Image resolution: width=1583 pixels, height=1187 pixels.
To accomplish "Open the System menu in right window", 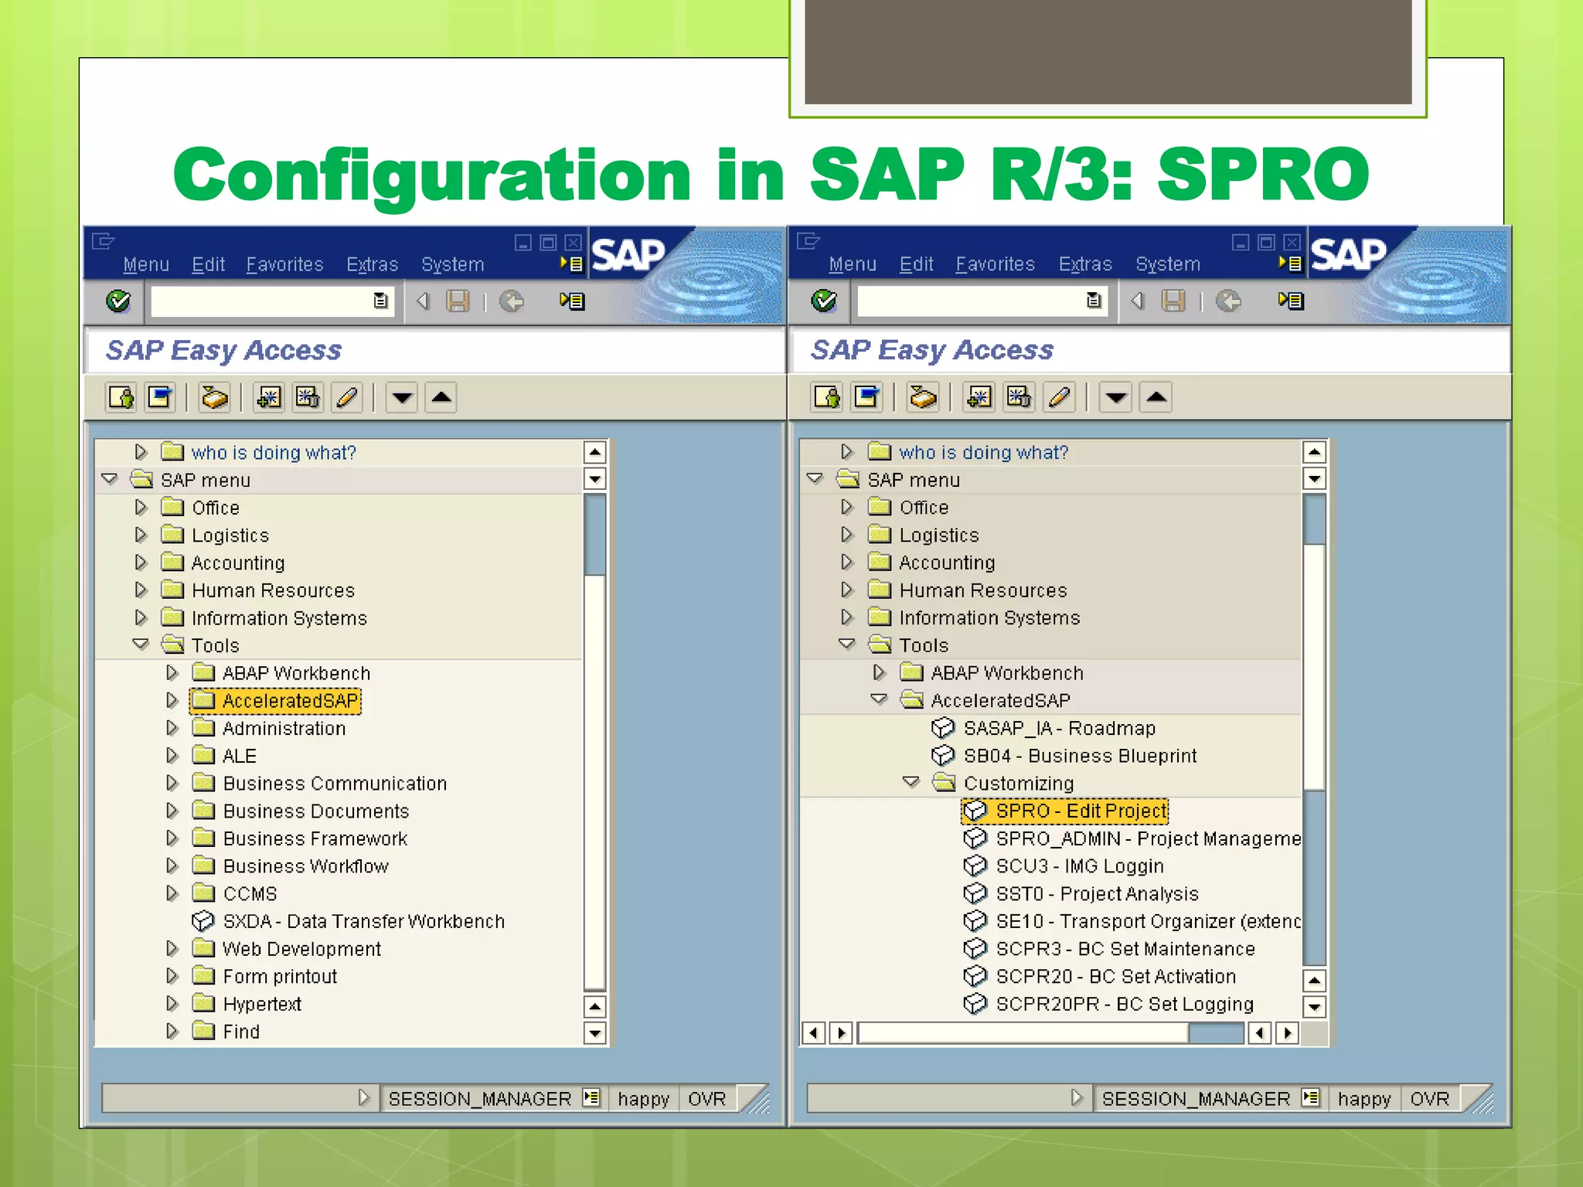I will point(1168,264).
